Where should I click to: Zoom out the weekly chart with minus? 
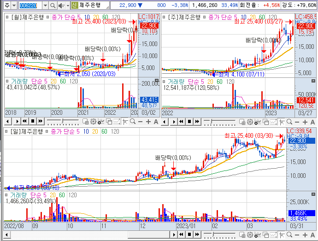[297, 122]
